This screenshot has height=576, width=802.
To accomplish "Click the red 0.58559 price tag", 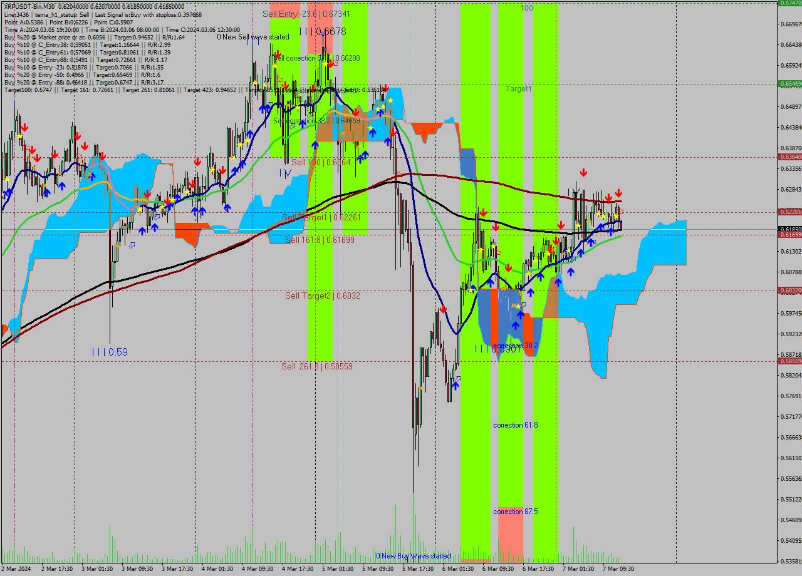I will 789,361.
